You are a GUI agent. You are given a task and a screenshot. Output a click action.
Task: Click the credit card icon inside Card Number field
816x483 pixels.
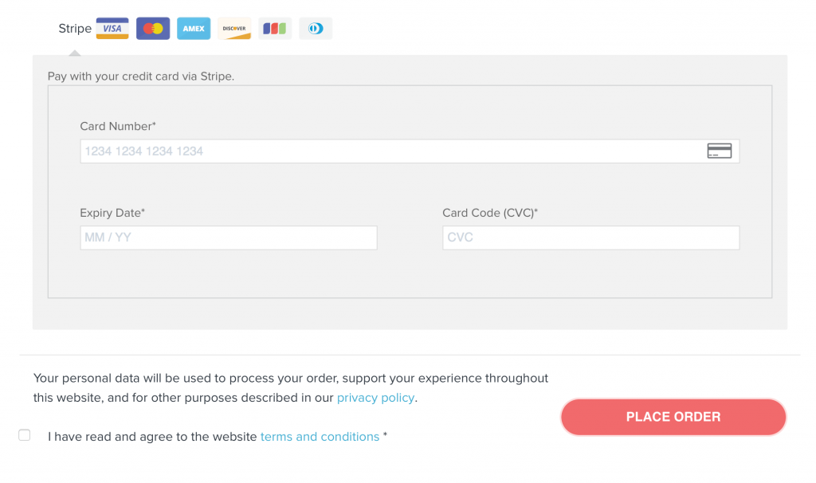point(719,151)
